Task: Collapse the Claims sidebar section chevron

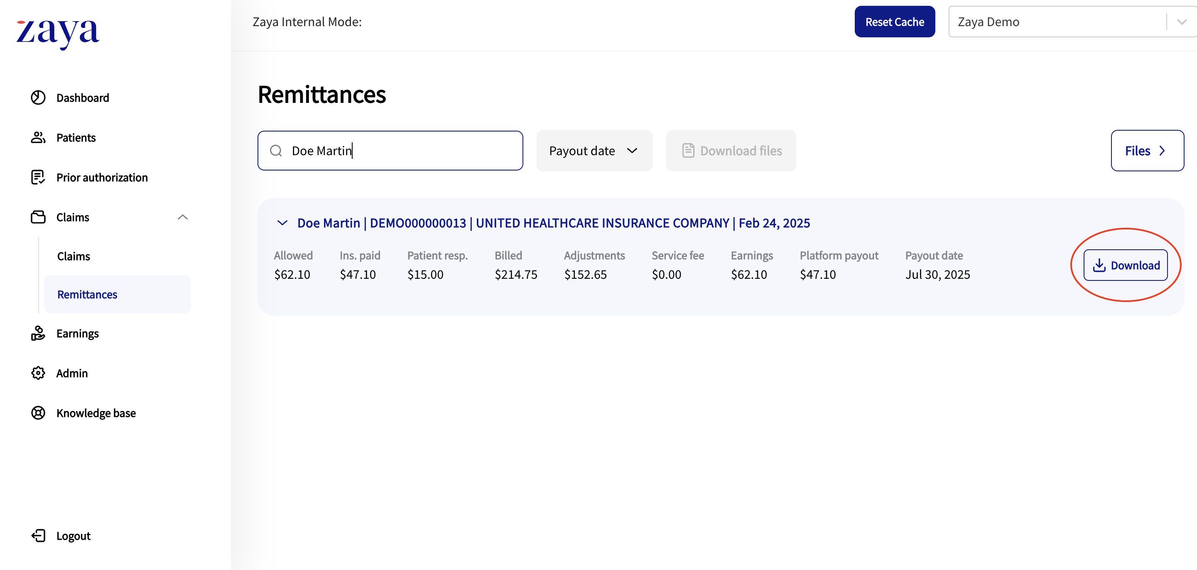Action: 183,217
